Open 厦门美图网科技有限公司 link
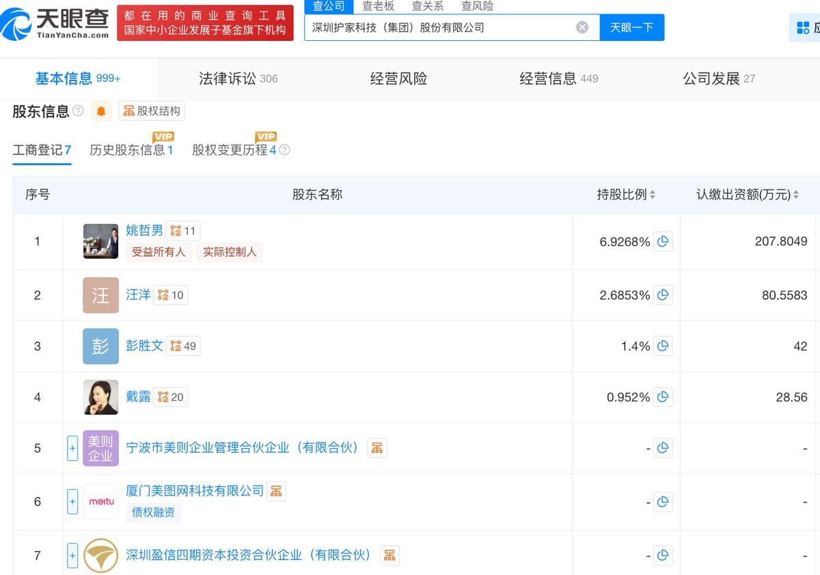The image size is (820, 575). tap(195, 490)
